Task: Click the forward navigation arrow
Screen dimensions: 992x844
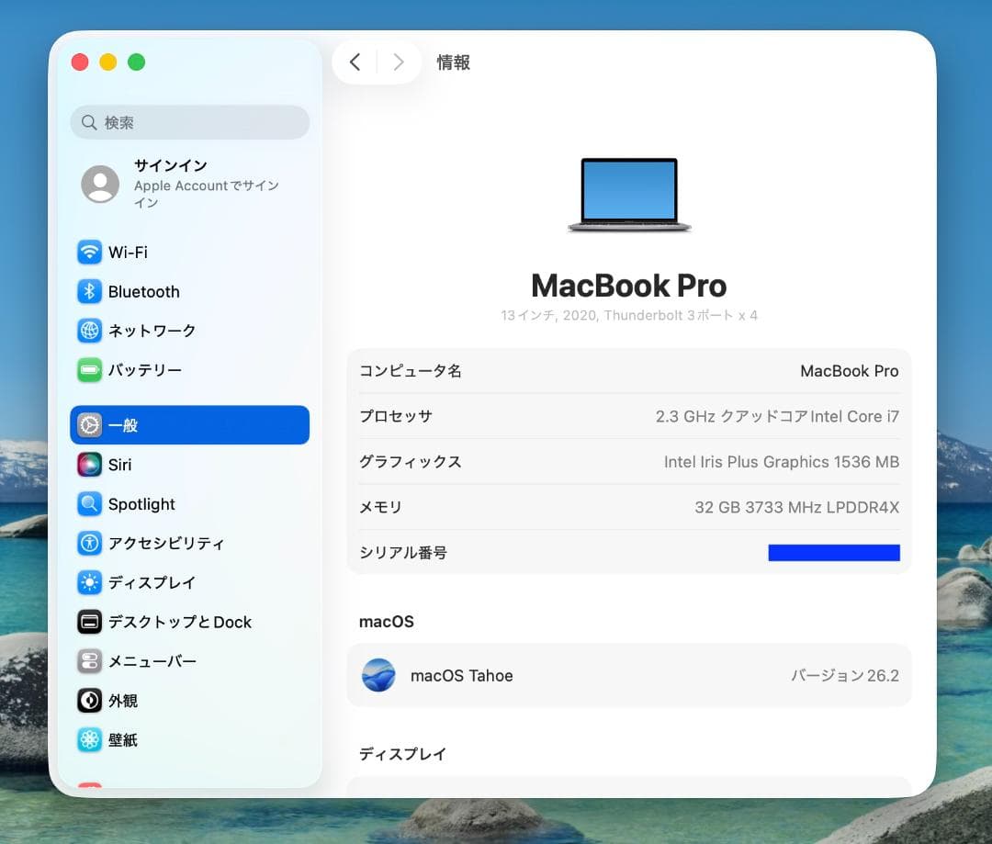Action: (x=399, y=62)
